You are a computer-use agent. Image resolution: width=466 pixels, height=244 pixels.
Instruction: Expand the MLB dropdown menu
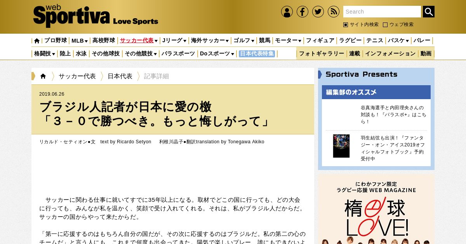(x=80, y=41)
